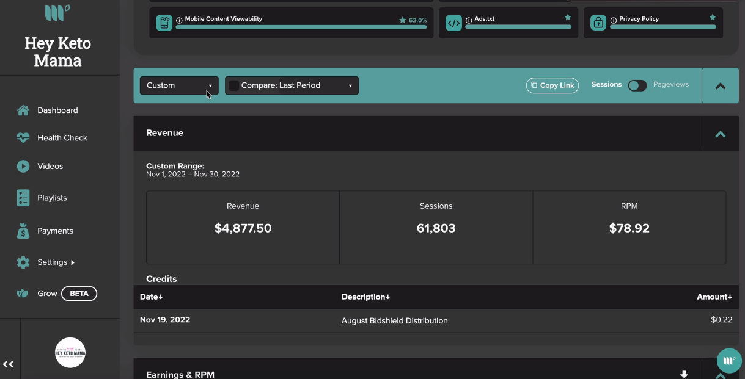Download Earnings & RPM data arrow

[x=684, y=374]
